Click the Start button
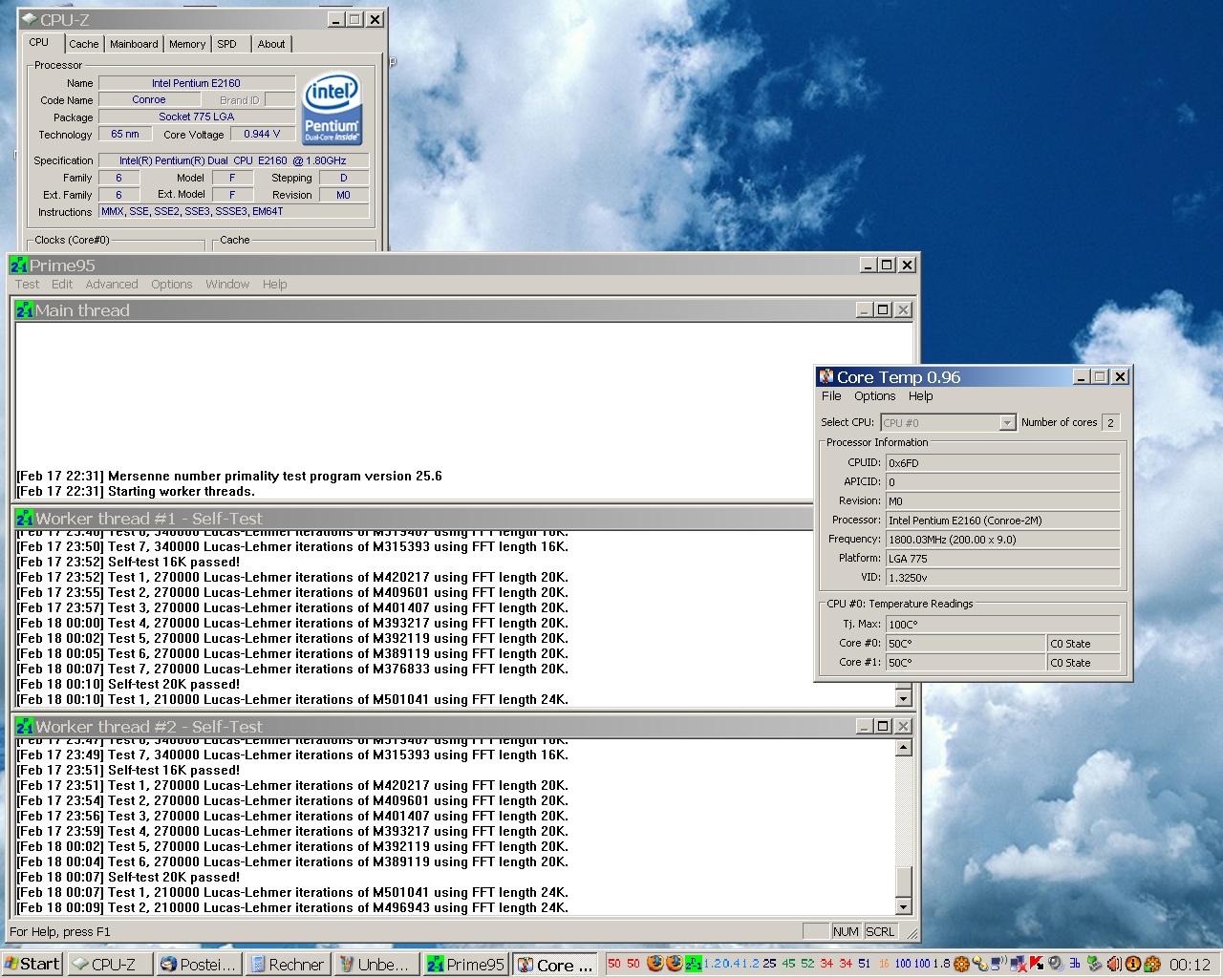The width and height of the screenshot is (1223, 978). point(32,964)
